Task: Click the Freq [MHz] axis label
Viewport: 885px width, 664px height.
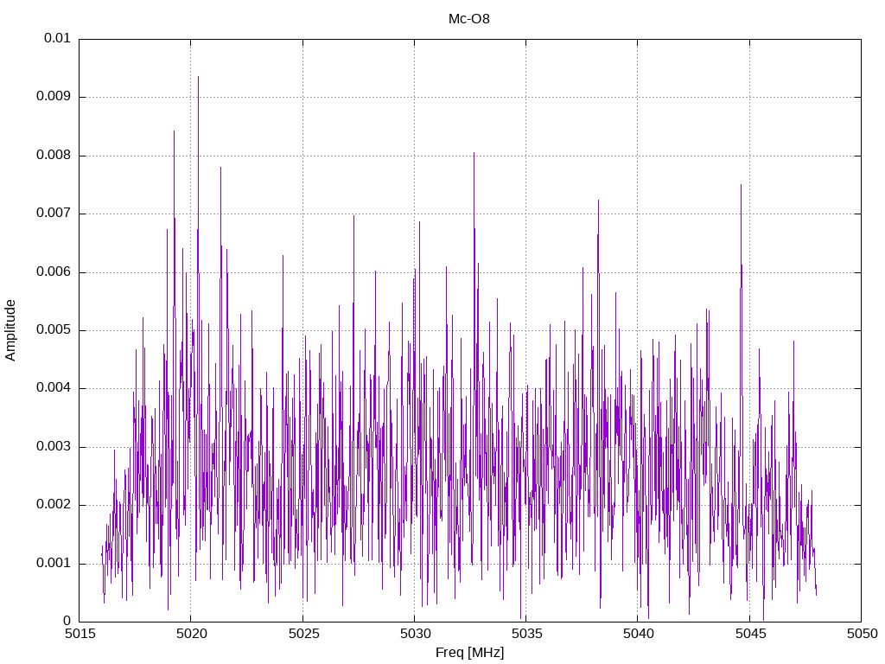Action: click(x=469, y=653)
